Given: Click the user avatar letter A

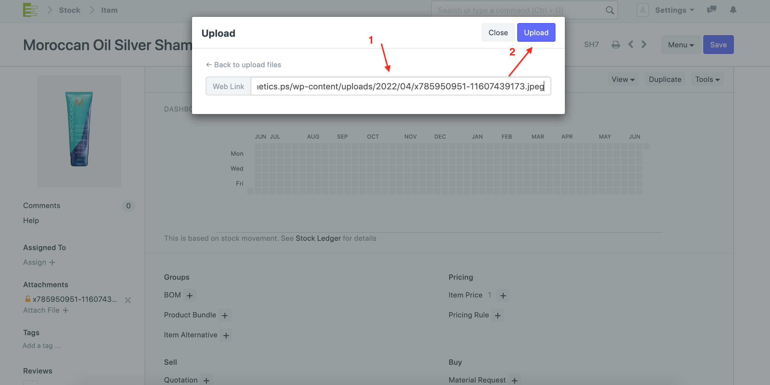Looking at the screenshot, I should [x=642, y=10].
